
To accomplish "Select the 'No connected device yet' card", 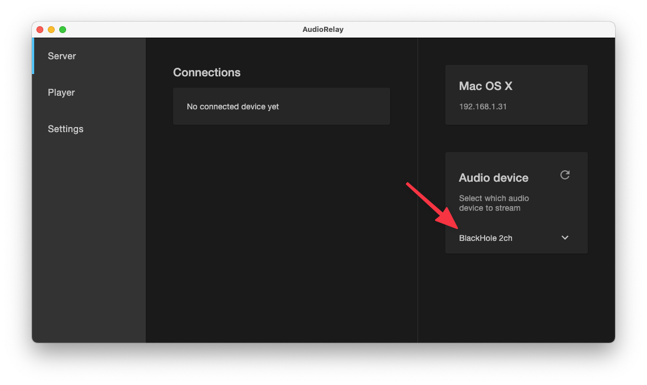I will [x=281, y=107].
